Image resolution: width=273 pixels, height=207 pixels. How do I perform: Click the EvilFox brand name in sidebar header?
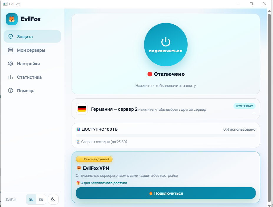pyautogui.click(x=31, y=19)
